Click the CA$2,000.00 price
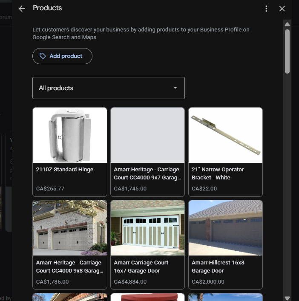The width and height of the screenshot is (299, 301). [x=208, y=281]
